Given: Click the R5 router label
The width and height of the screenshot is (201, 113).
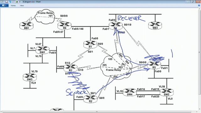Looking at the screenshot, I should click(154, 67).
